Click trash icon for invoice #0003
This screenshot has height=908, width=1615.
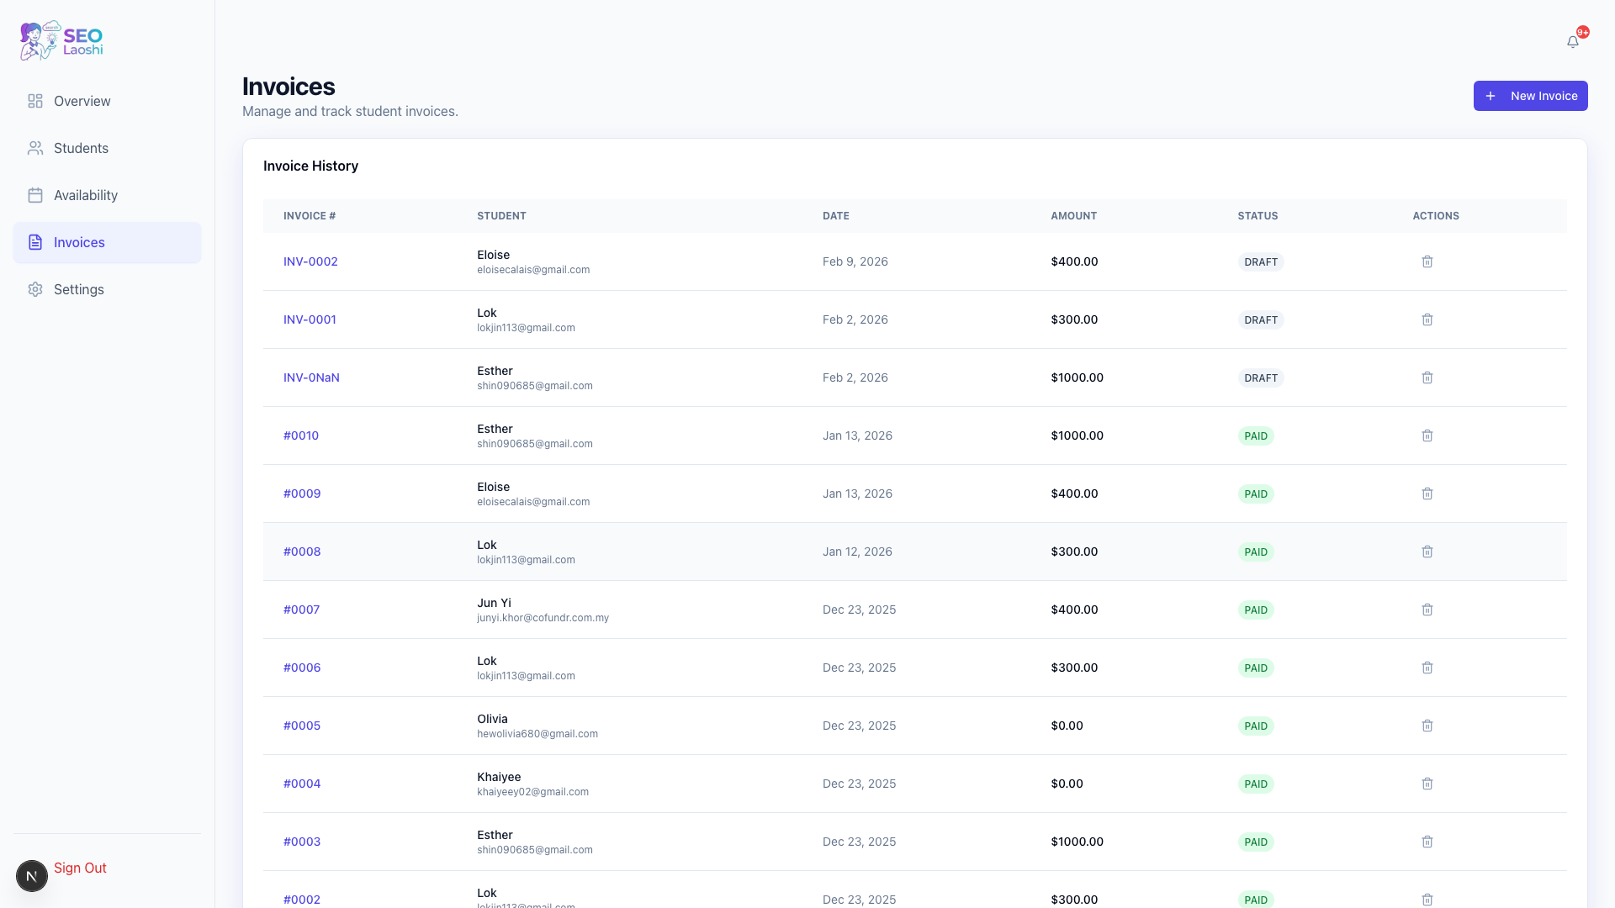coord(1427,842)
